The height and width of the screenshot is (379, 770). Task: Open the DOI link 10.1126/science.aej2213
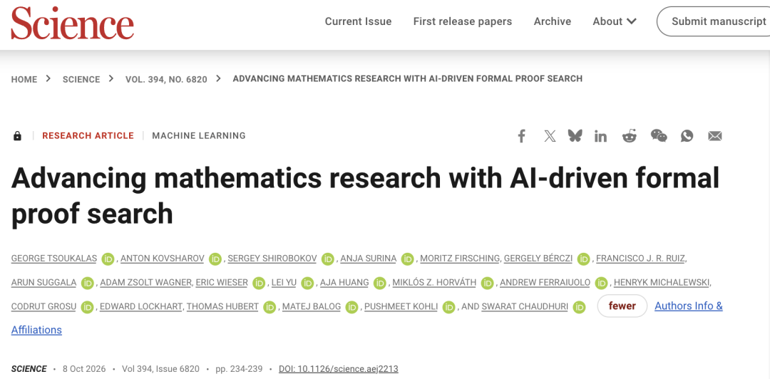[339, 369]
